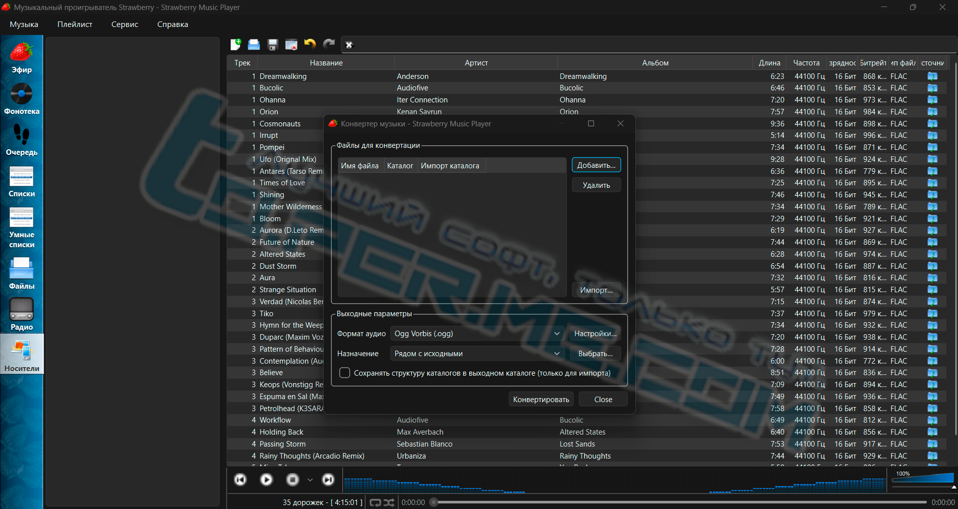Clear the playlist with the toolbar icon
This screenshot has width=958, height=509.
[291, 44]
